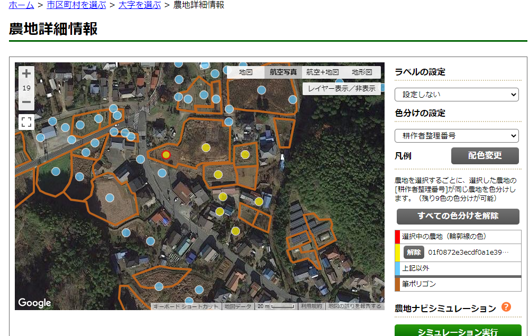
Task: Click the red 選択中の農地 legend swatch
Action: click(x=397, y=237)
